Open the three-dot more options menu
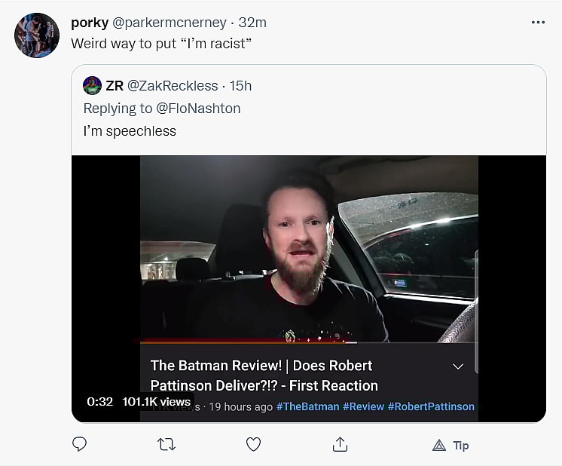This screenshot has height=466, width=562. [537, 23]
